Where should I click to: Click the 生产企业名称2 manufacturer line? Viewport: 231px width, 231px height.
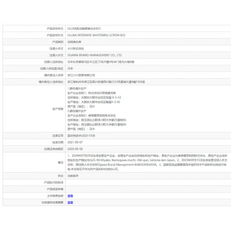click(92, 115)
